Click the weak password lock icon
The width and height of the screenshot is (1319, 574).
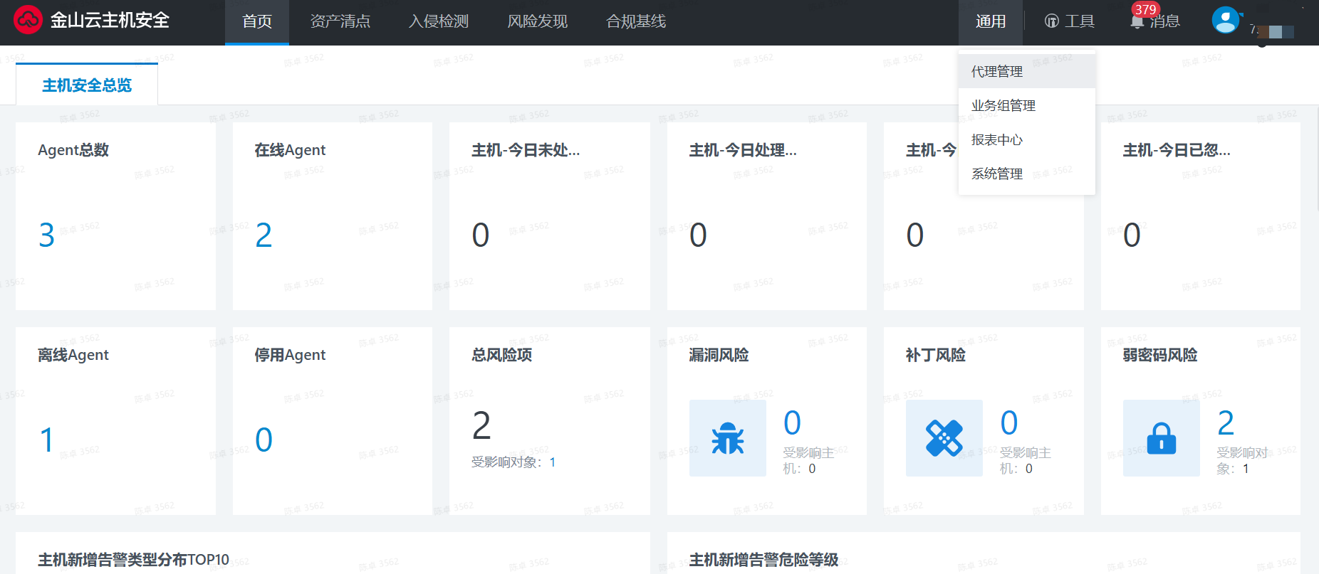point(1161,438)
